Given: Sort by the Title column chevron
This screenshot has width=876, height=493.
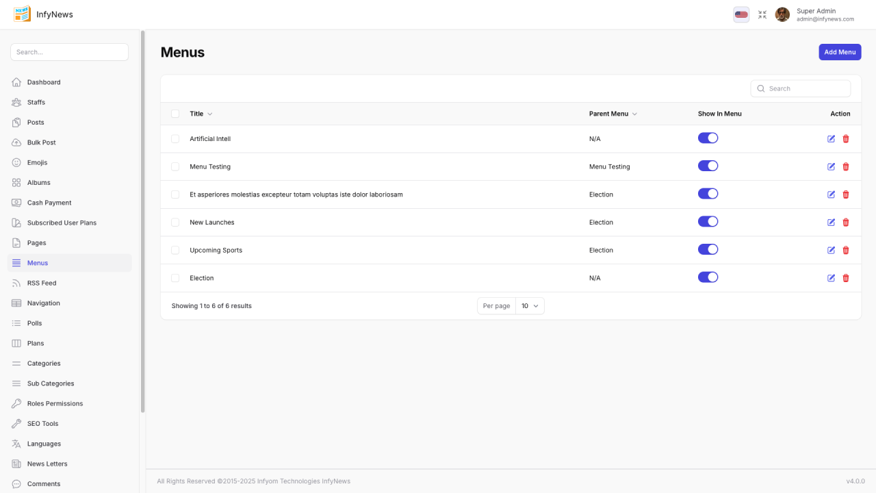Looking at the screenshot, I should pos(210,114).
